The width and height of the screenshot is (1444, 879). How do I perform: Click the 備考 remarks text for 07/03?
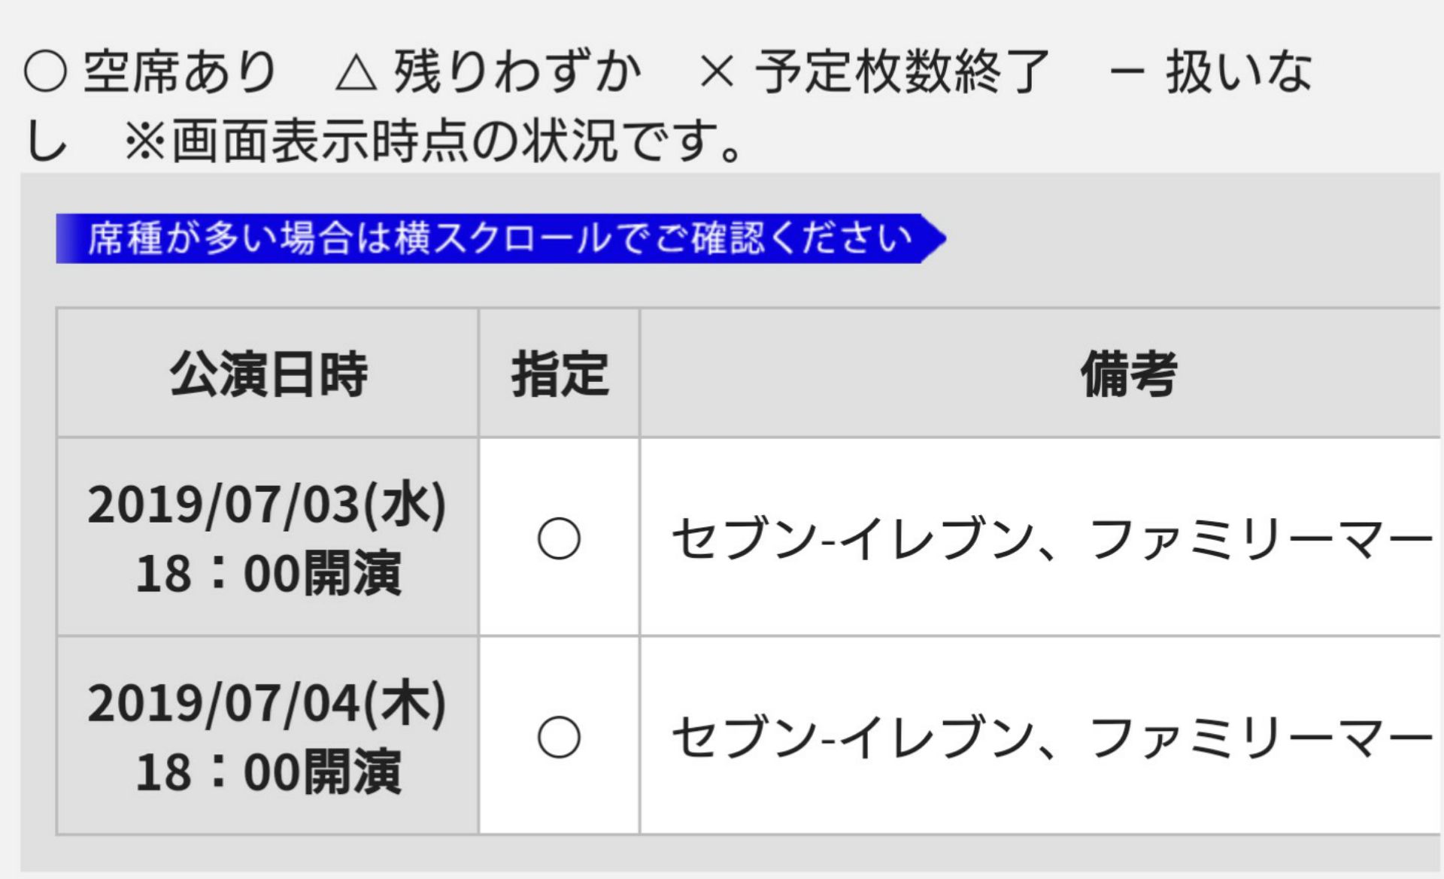[x=1051, y=539]
